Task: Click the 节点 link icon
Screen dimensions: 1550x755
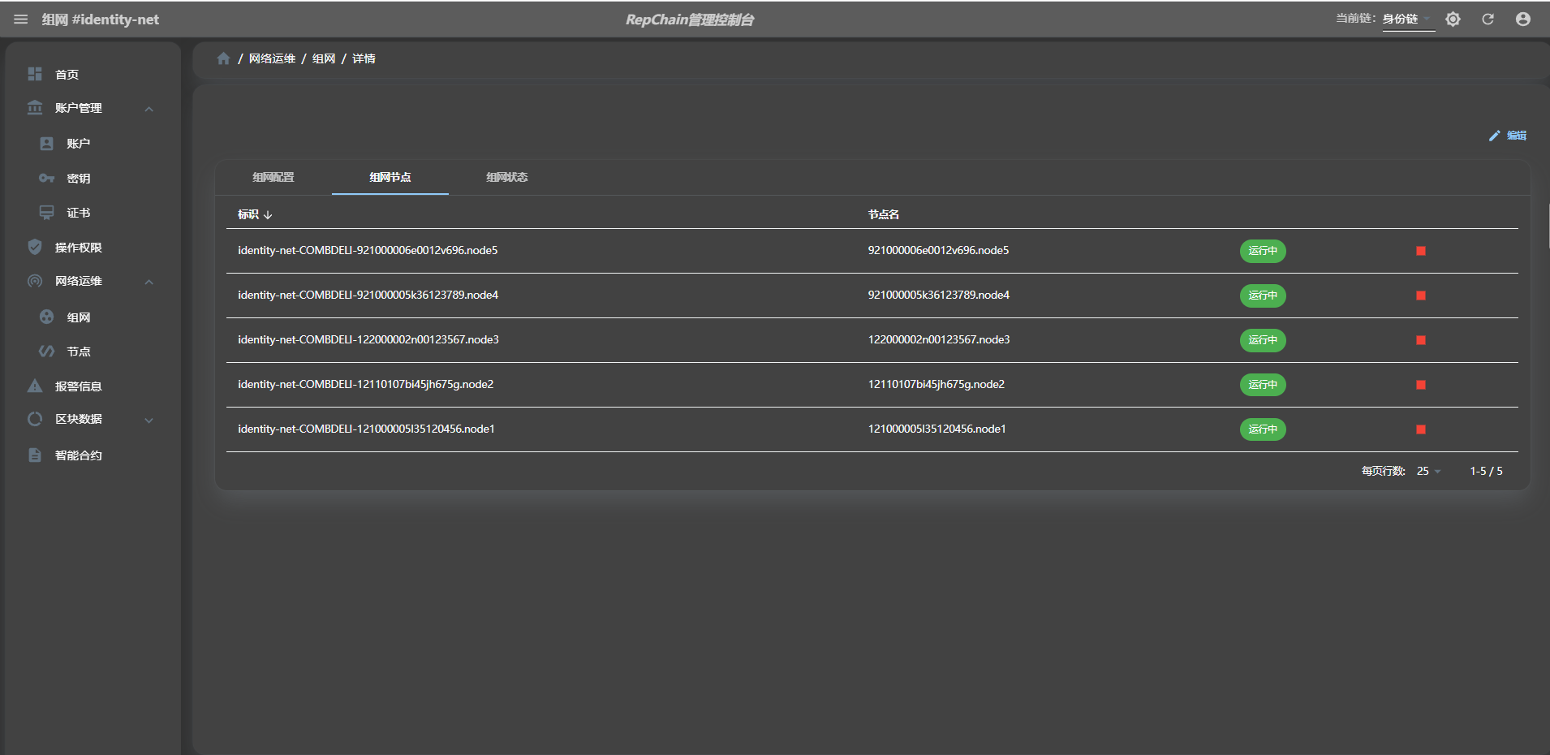Action: [47, 351]
